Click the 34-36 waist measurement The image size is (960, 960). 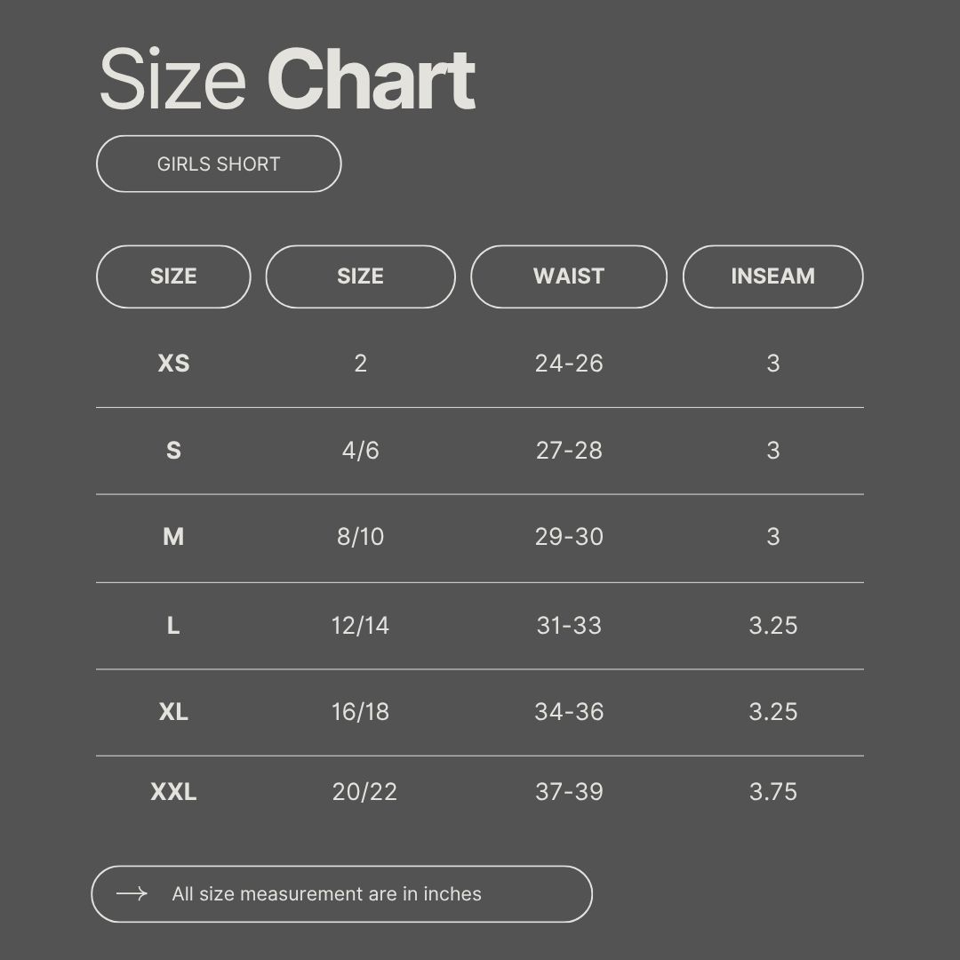pos(569,712)
